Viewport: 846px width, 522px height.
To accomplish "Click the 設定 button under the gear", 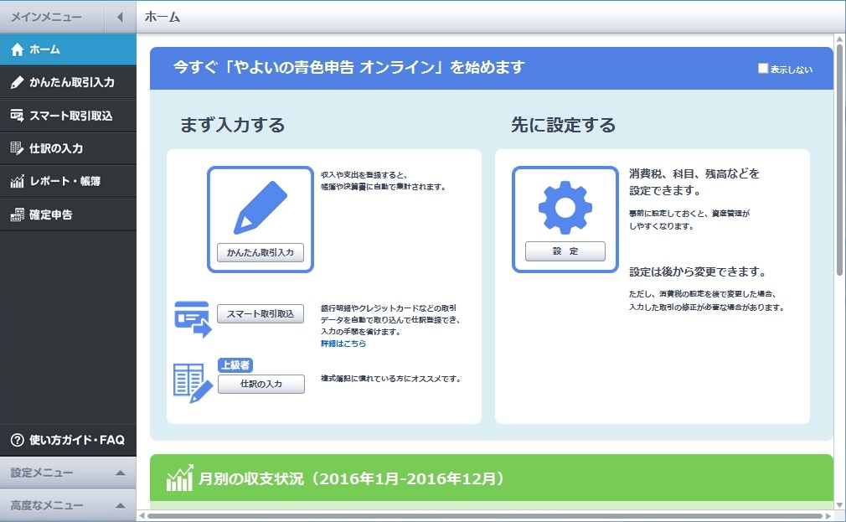I will tap(565, 251).
